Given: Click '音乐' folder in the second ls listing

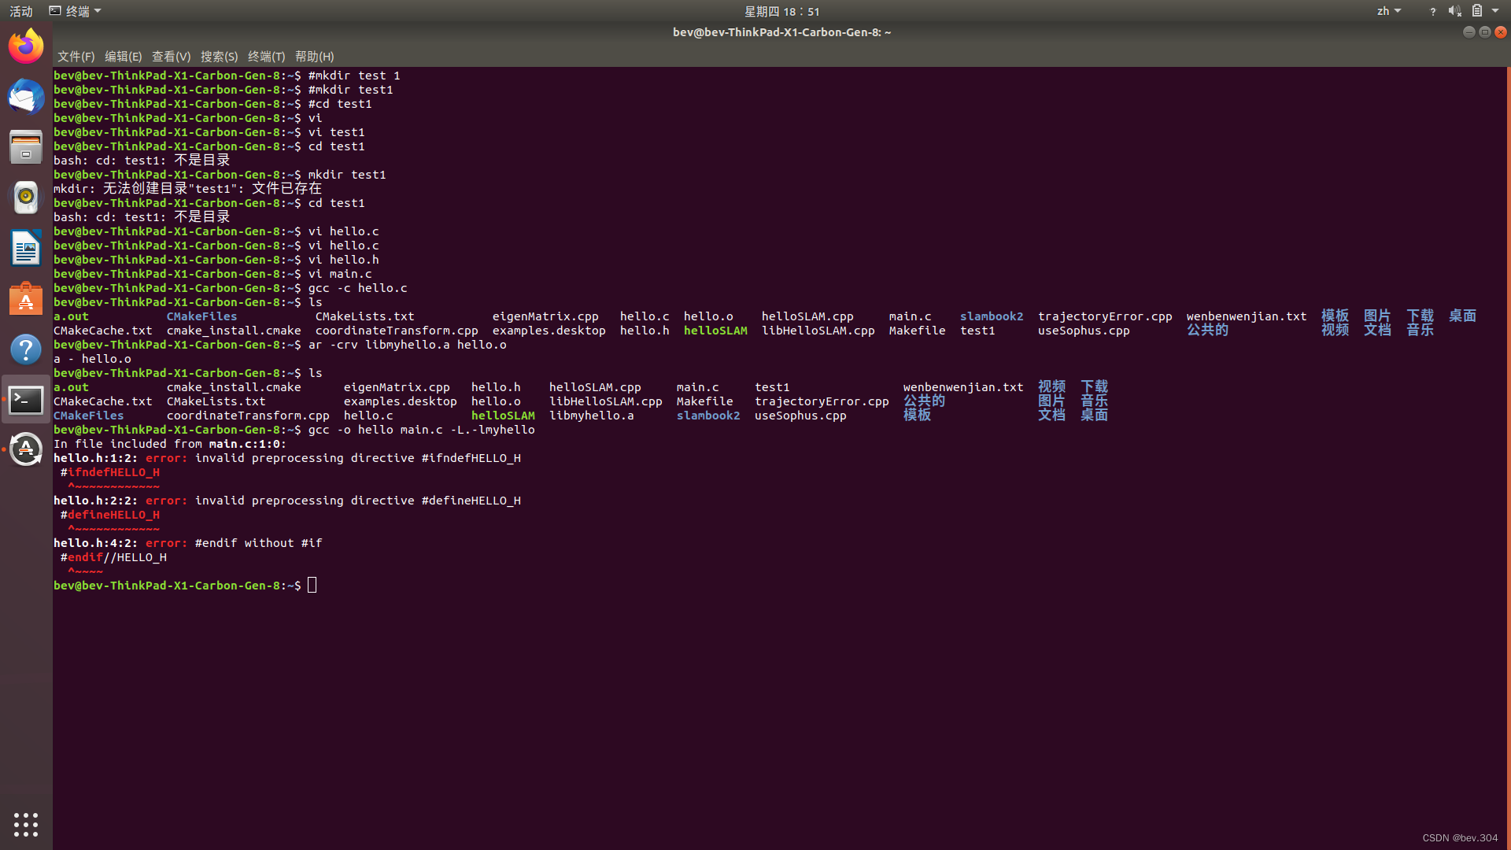Looking at the screenshot, I should pos(1094,401).
